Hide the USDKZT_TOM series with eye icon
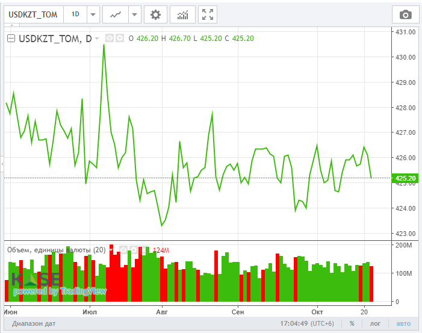 tap(110, 38)
